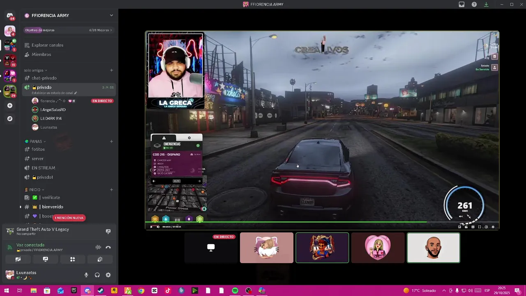This screenshot has width=526, height=296.
Task: Select the EN DIRECTO stream tile
Action: [x=211, y=248]
